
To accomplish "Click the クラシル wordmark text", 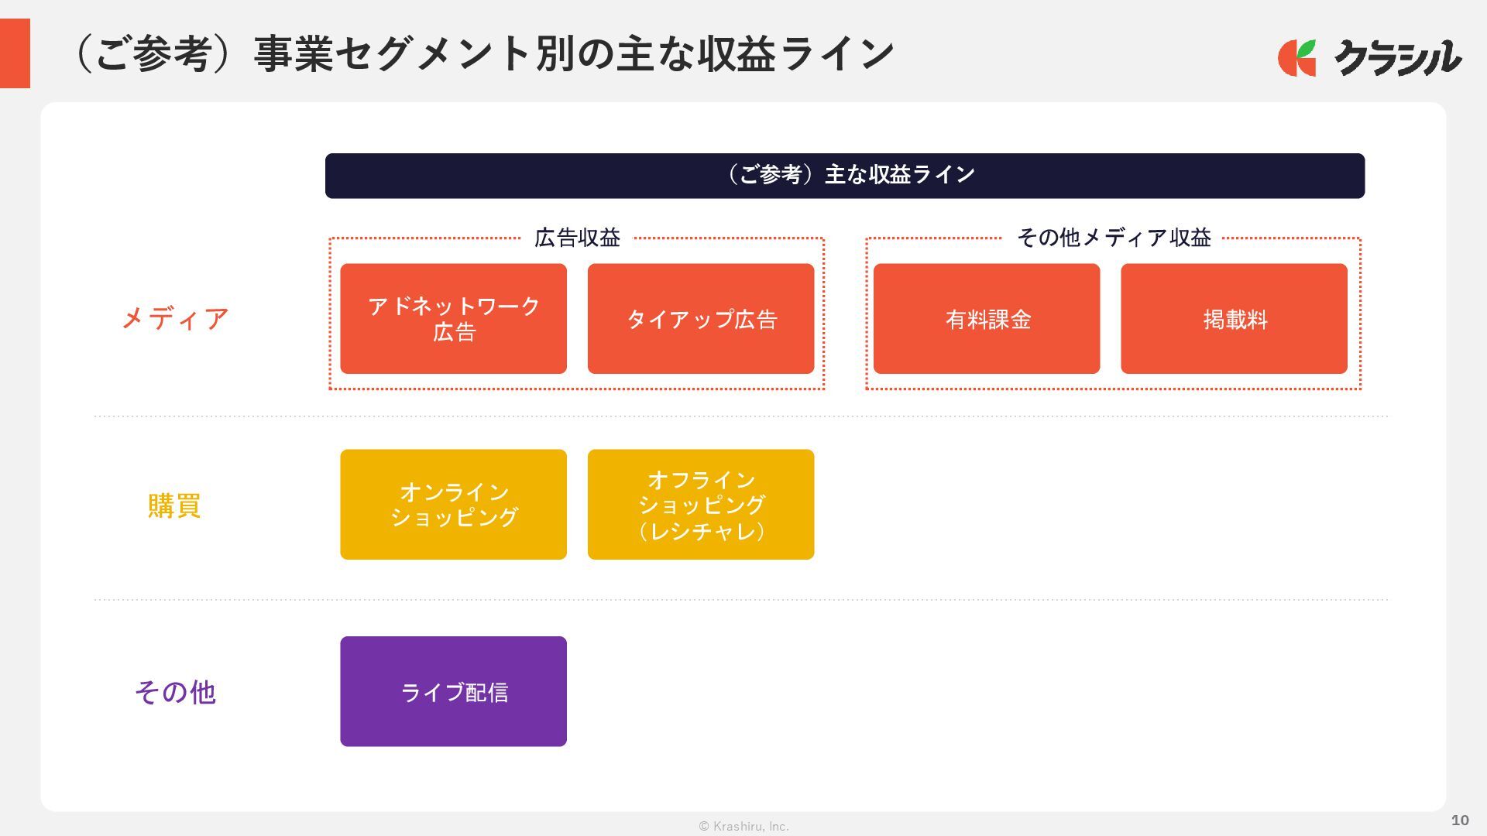I will (1398, 58).
